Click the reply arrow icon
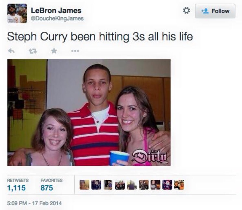The width and height of the screenshot is (242, 210). 11,51
